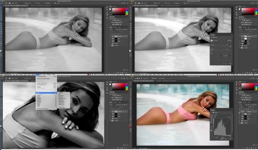
Task: Choose Gaussian Blur from the Blur submenu
Action: pos(62,98)
